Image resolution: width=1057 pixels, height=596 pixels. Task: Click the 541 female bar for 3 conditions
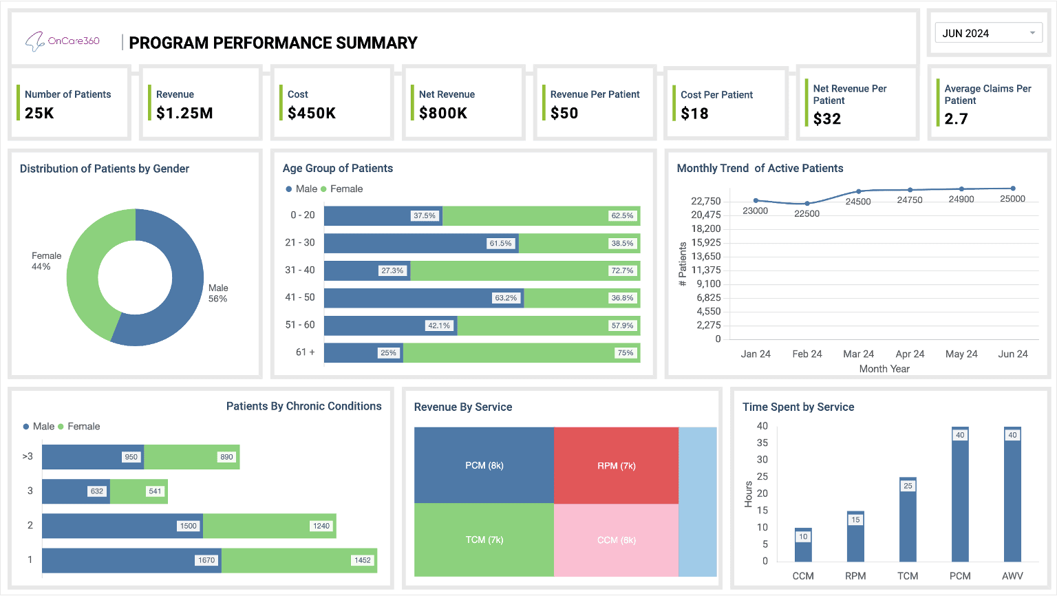[x=139, y=491]
